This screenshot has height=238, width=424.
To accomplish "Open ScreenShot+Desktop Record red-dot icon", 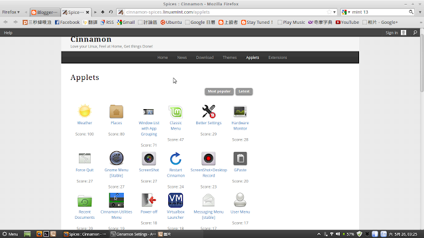I will [209, 159].
